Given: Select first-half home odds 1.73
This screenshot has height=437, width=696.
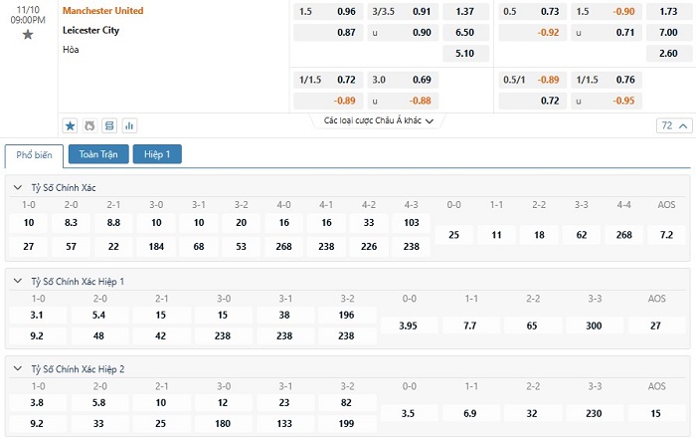Looking at the screenshot, I should coord(669,12).
